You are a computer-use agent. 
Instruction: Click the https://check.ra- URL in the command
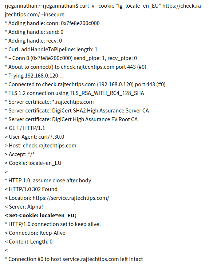182,6
